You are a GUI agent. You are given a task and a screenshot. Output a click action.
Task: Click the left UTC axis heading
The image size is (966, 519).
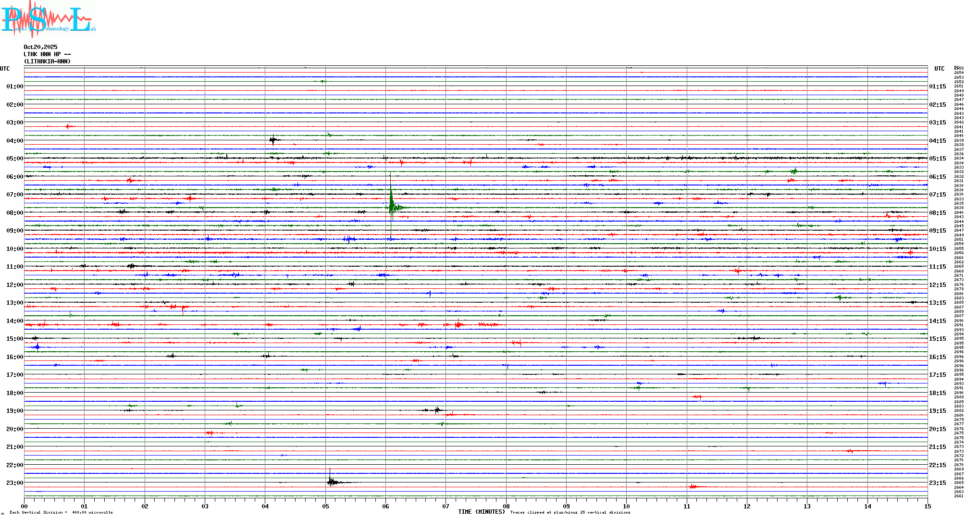[5, 69]
